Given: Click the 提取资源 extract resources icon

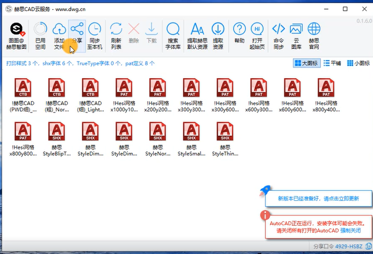Looking at the screenshot, I should [x=218, y=35].
